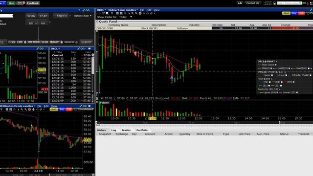
Task: Switch to the Trades tab
Action: (126, 130)
